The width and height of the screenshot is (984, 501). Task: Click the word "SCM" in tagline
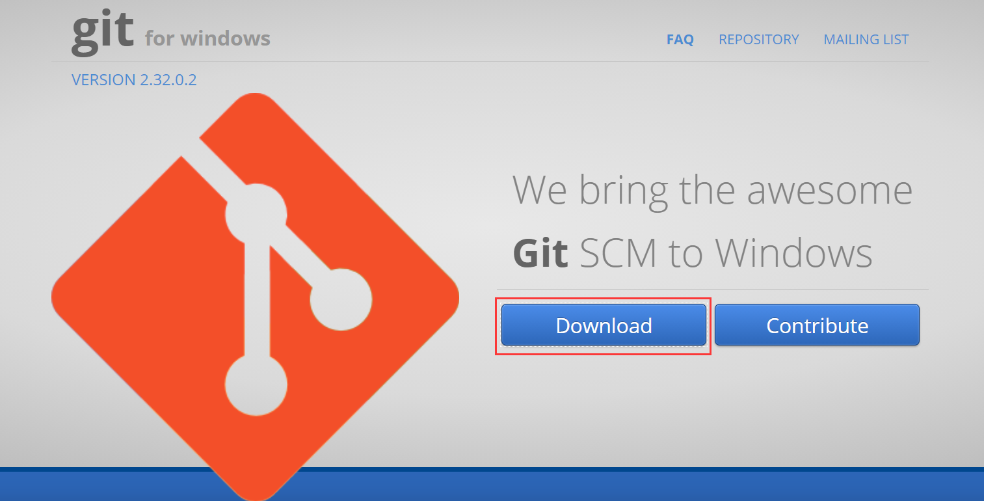618,252
